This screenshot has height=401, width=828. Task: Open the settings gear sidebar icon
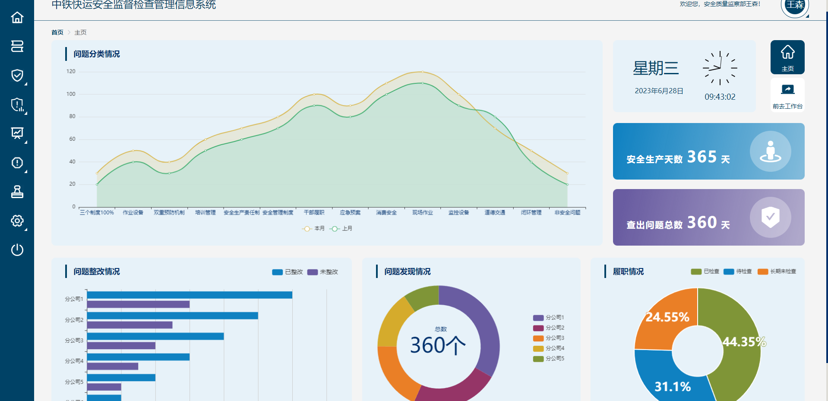tap(17, 221)
